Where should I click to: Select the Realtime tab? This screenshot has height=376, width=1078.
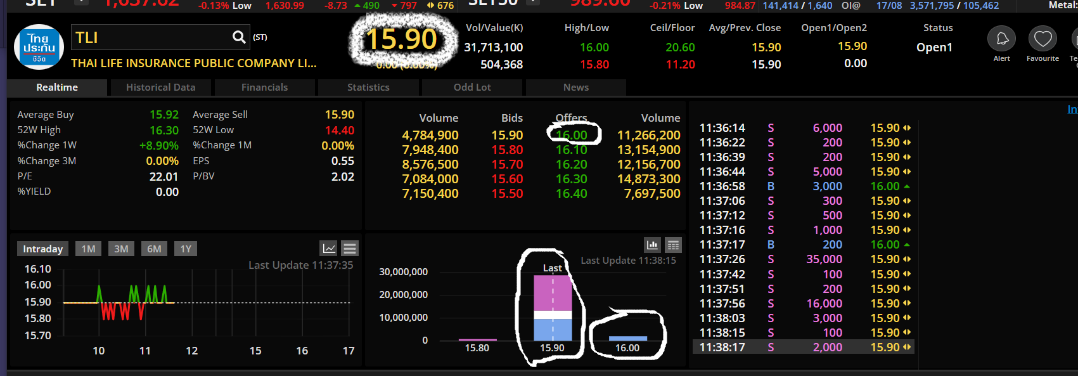[57, 88]
